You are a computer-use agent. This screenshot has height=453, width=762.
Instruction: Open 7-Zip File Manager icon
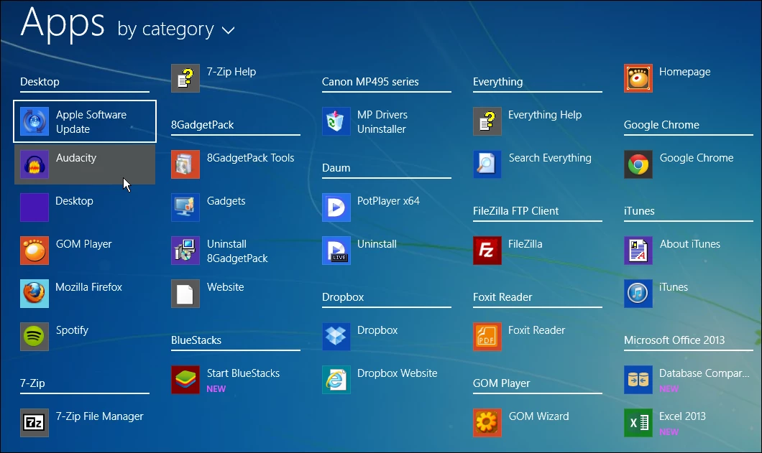tap(35, 423)
